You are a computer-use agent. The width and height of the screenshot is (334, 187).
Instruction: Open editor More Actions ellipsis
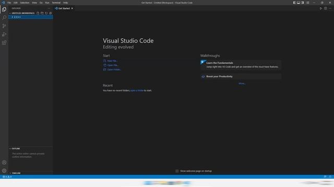[330, 8]
